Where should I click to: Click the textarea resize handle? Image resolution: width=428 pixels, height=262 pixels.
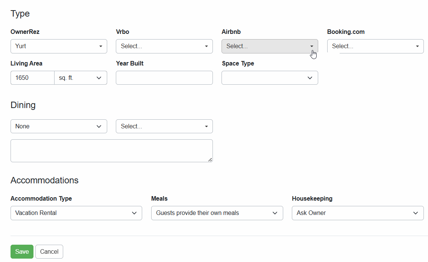(211, 160)
